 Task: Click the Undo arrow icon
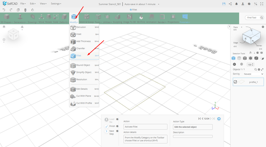(4, 10)
